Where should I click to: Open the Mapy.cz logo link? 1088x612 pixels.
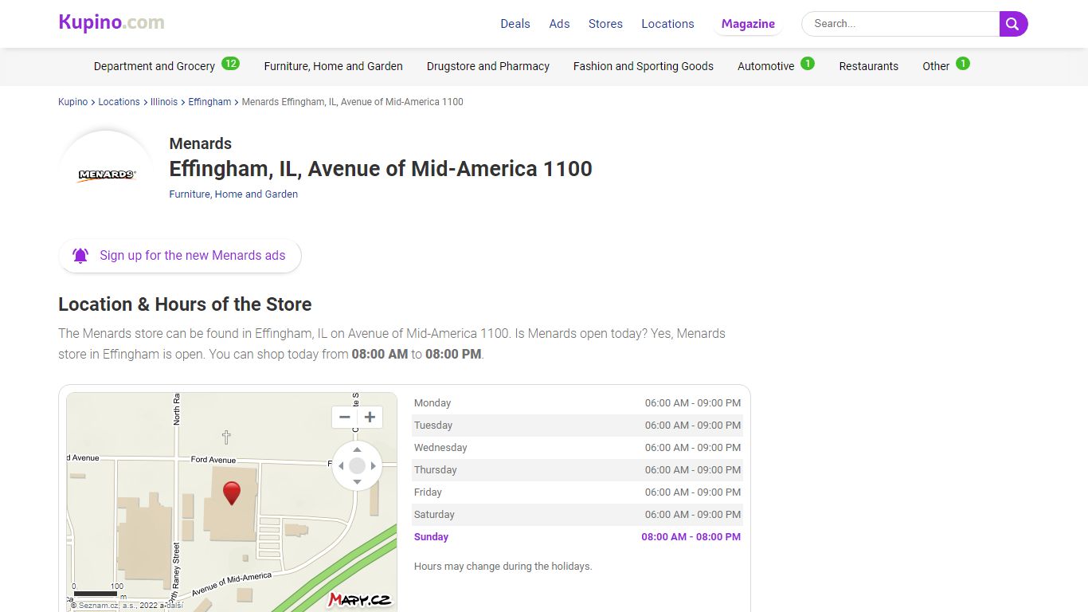point(359,599)
